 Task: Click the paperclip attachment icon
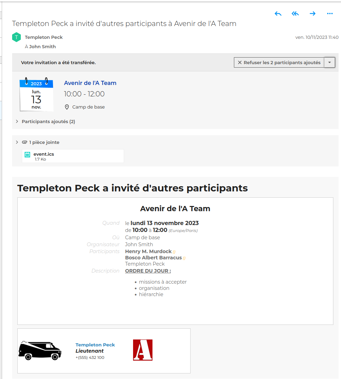point(24,142)
